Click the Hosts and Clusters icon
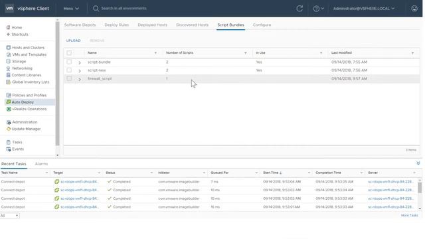425x239 pixels. pyautogui.click(x=9, y=48)
